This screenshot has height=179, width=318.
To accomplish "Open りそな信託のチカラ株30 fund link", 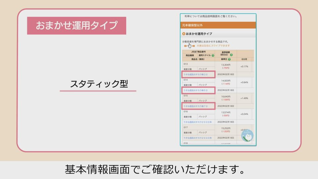I will pos(196,75).
